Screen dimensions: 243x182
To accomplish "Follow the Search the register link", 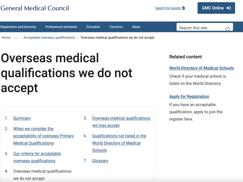I will 168,8.
